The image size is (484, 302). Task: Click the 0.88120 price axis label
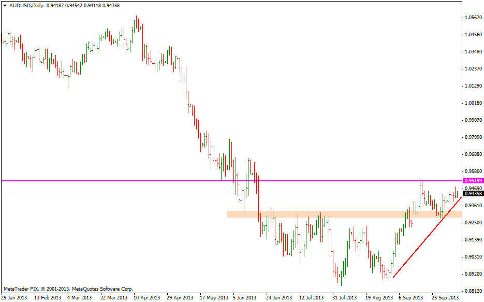[473, 291]
